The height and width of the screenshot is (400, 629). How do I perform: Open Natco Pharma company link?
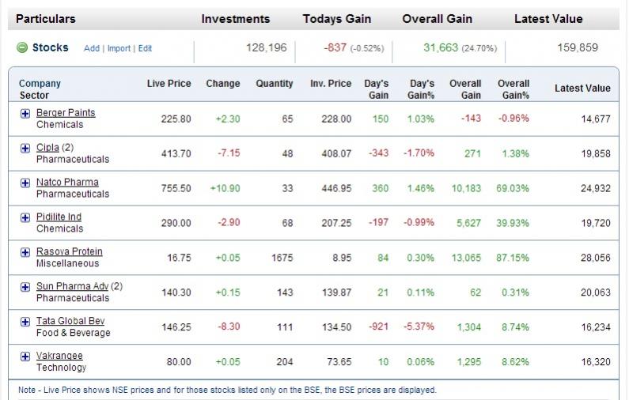coord(67,182)
